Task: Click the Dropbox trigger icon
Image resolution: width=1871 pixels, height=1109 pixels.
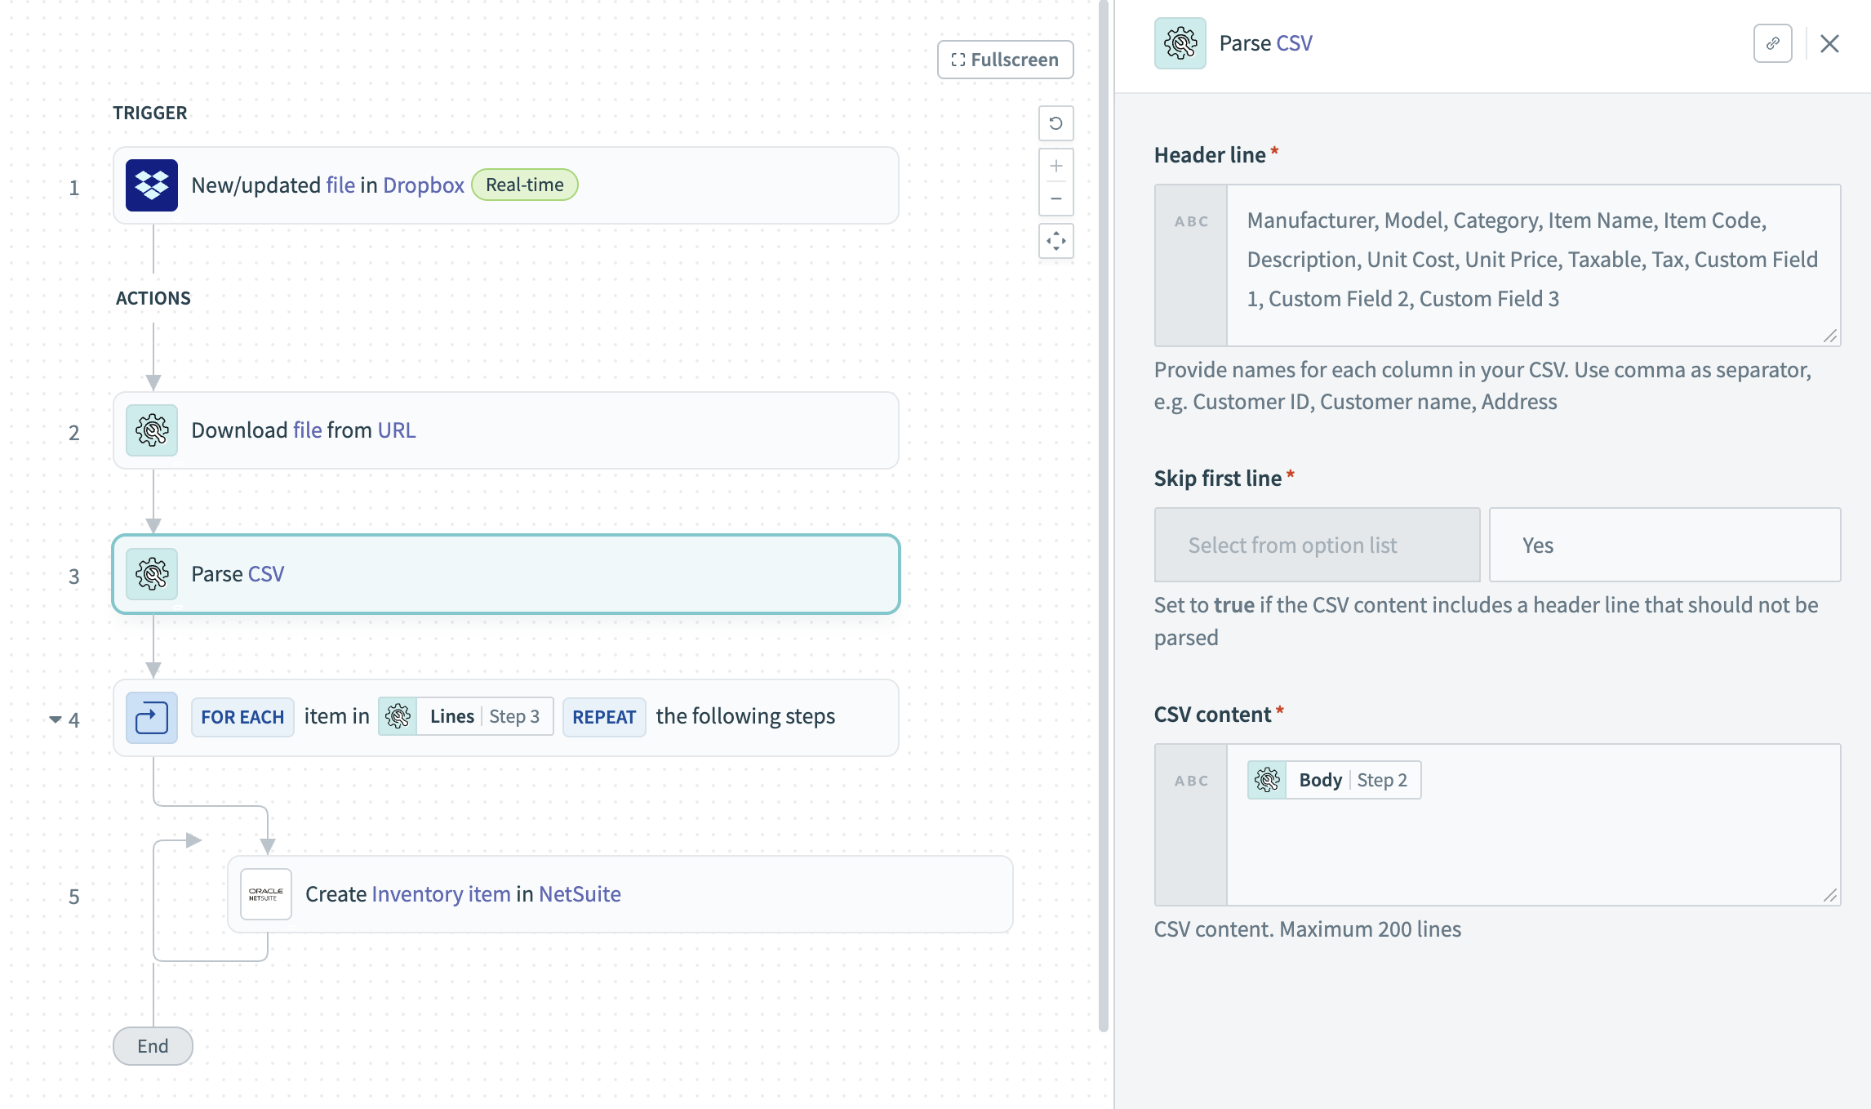Action: (152, 185)
